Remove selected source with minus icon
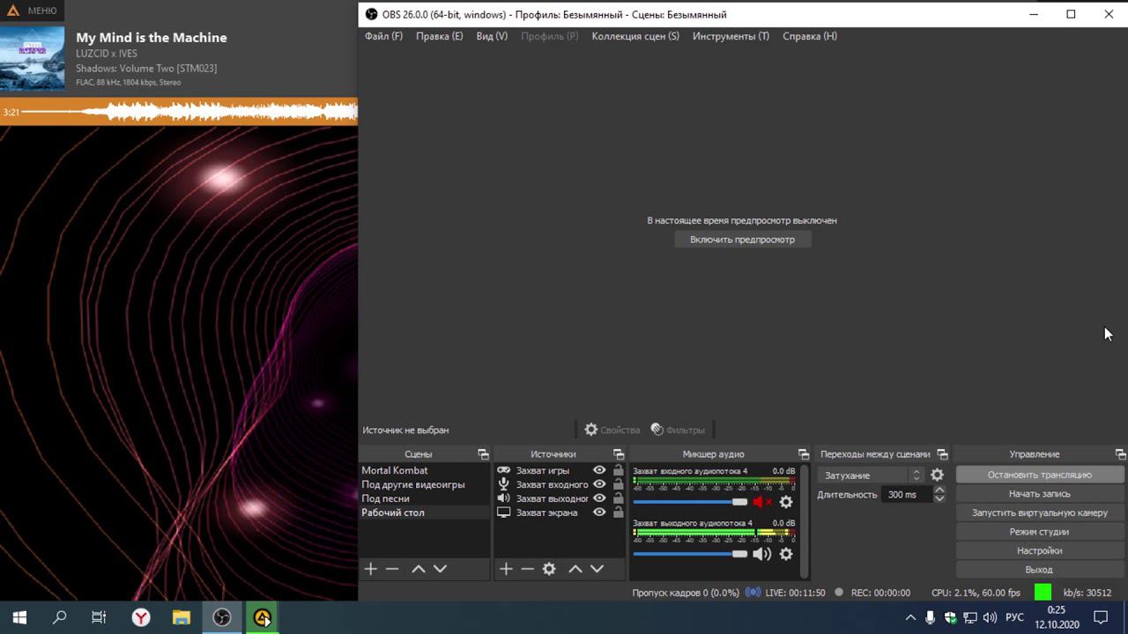The image size is (1128, 634). coord(527,569)
